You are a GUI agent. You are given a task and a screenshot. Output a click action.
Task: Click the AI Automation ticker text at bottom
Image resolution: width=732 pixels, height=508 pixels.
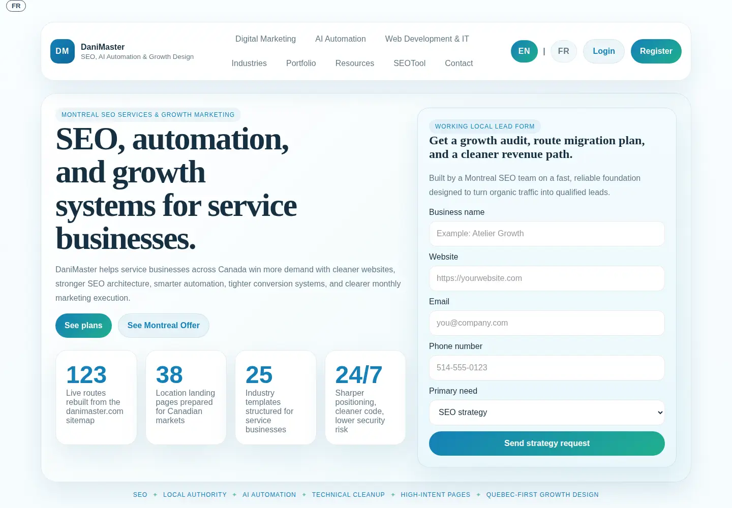tap(269, 495)
